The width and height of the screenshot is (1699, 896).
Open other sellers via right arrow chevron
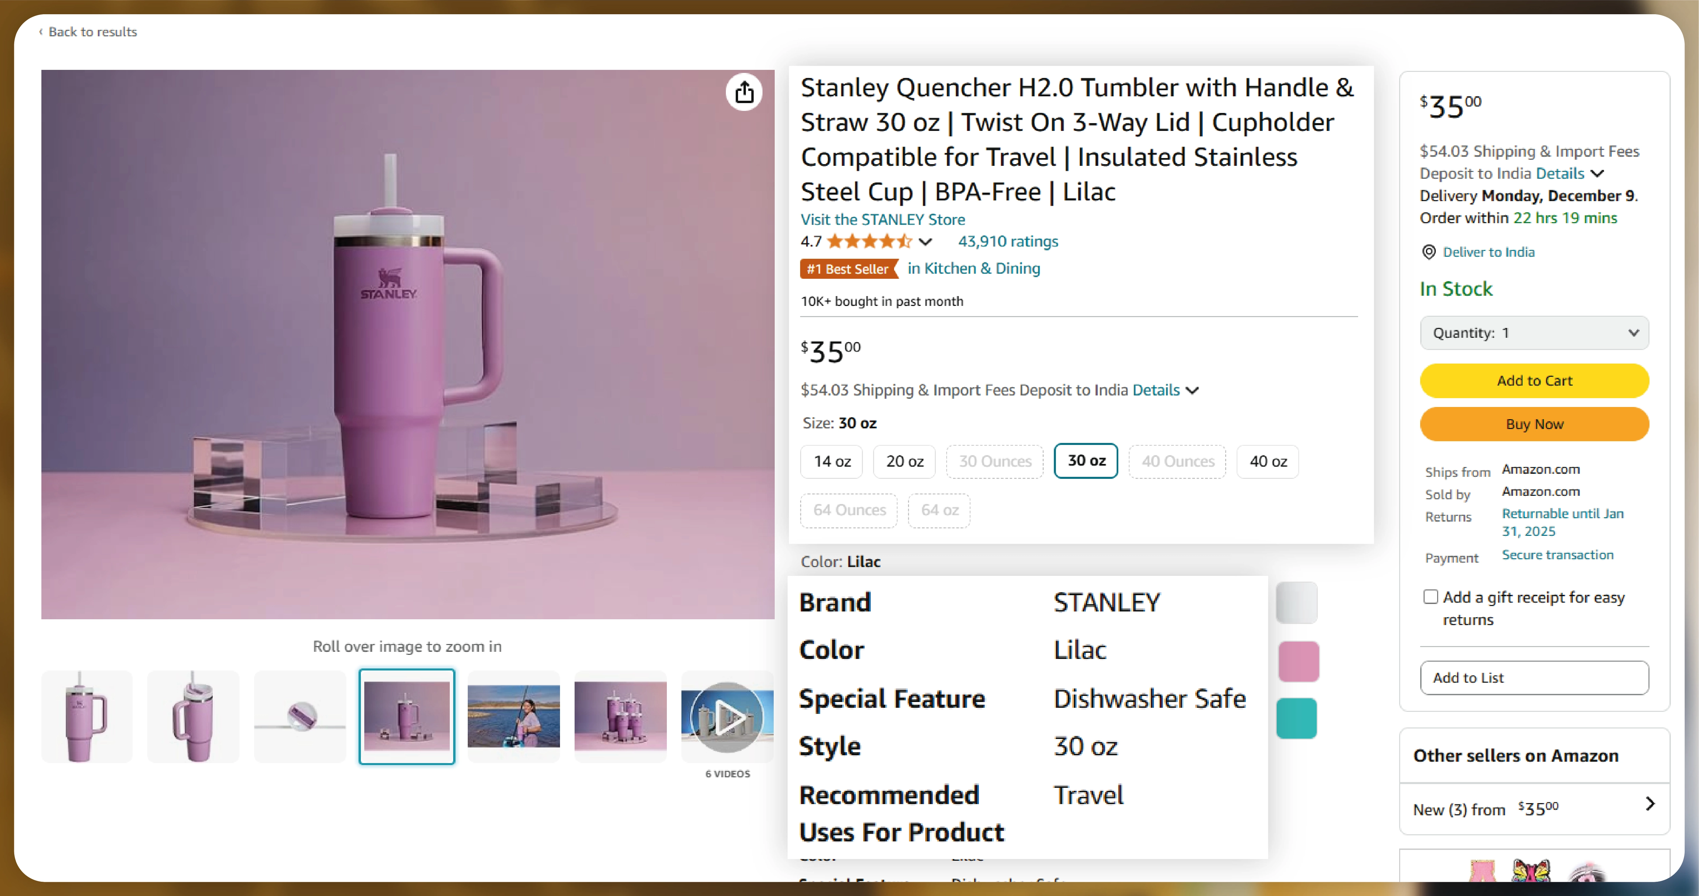(1651, 804)
